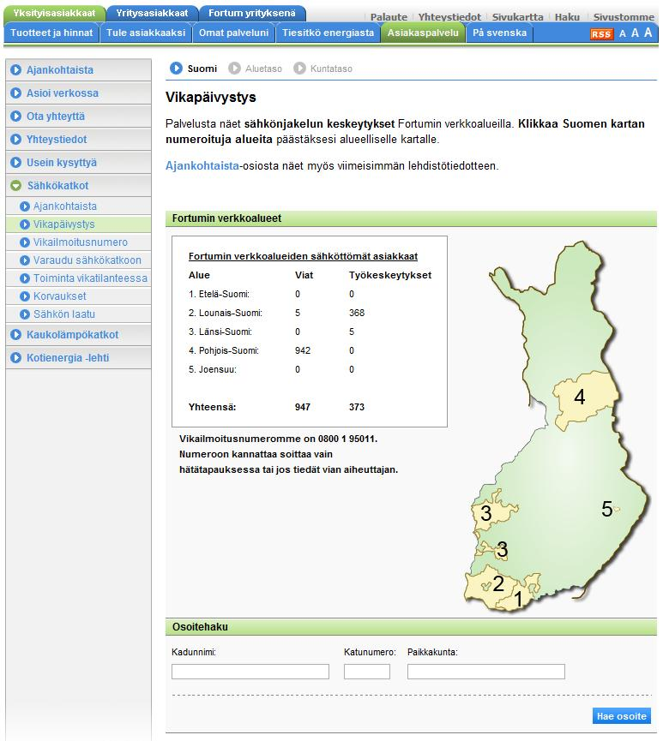This screenshot has width=663, height=741.
Task: Select the smallest font size A
Action: click(x=623, y=33)
